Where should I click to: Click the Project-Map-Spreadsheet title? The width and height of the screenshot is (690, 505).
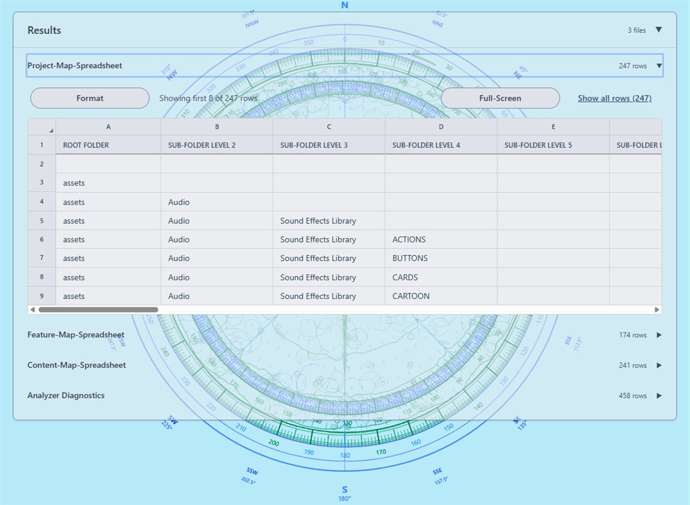click(75, 65)
